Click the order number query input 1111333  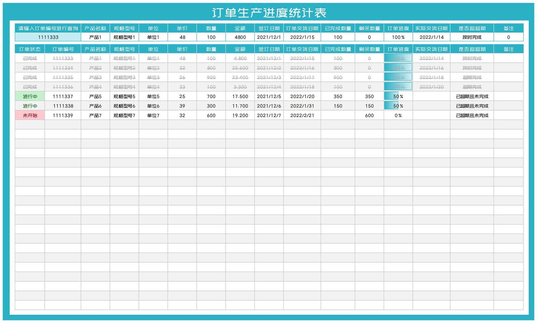48,37
